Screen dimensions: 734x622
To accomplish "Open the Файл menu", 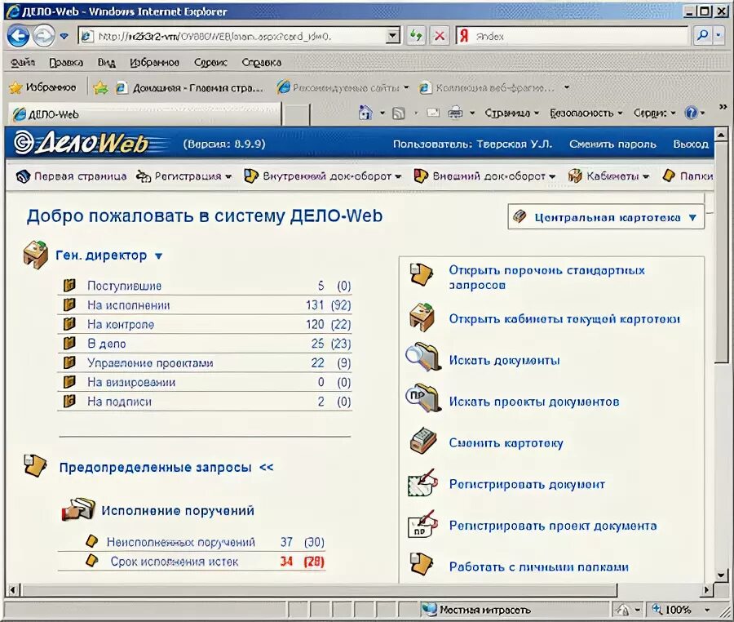I will (x=23, y=62).
